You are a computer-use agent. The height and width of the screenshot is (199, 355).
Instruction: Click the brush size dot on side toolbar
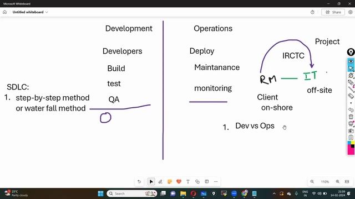(351, 103)
